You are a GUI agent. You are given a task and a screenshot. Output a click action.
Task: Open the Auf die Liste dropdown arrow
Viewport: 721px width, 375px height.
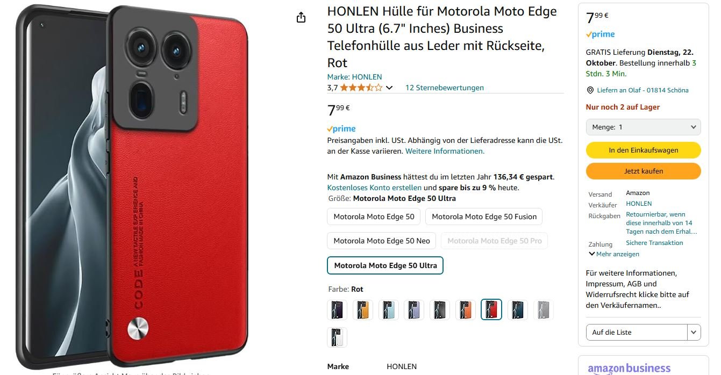coord(694,332)
